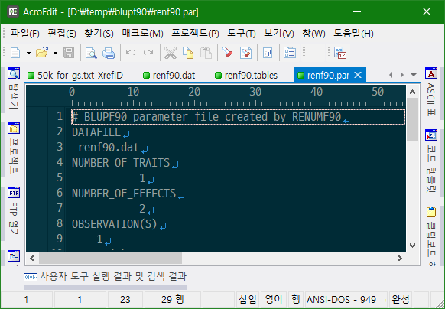Image resolution: width=445 pixels, height=309 pixels.
Task: Click the vertical scrollbar thumb
Action: coord(412,119)
